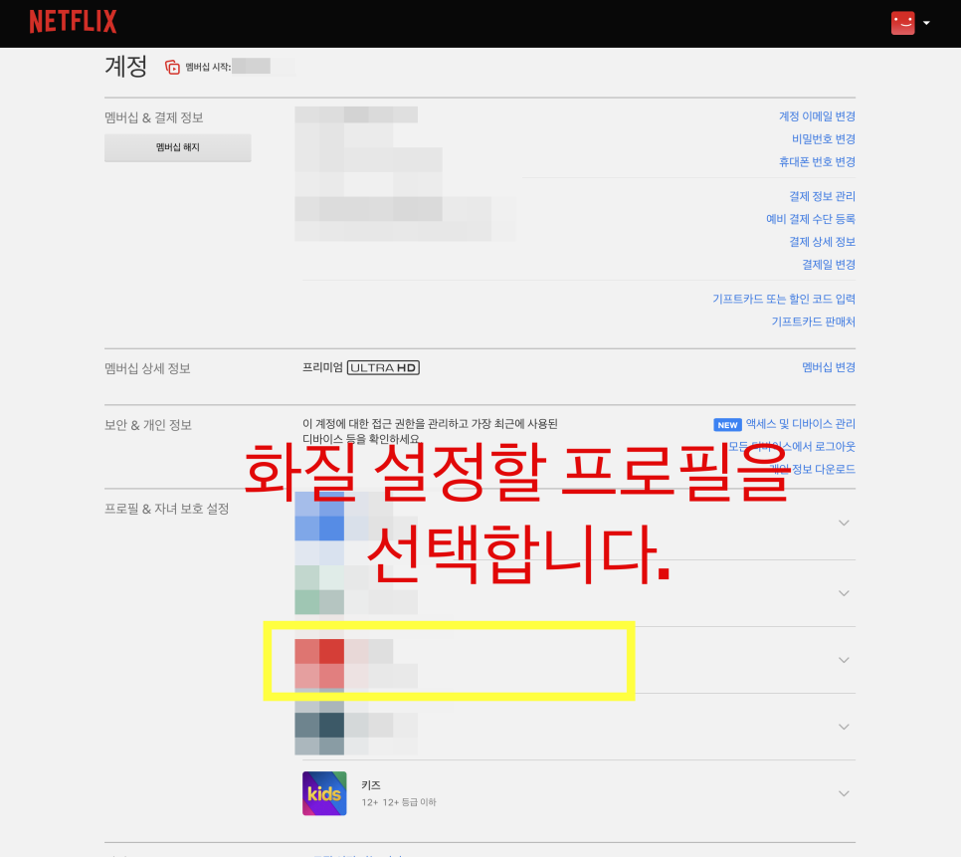The image size is (961, 857).
Task: Select the green pixelated profile avatar
Action: (319, 589)
